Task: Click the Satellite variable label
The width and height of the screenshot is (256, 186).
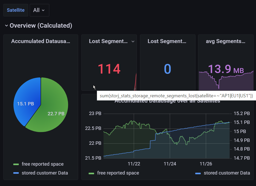Action: (16, 10)
